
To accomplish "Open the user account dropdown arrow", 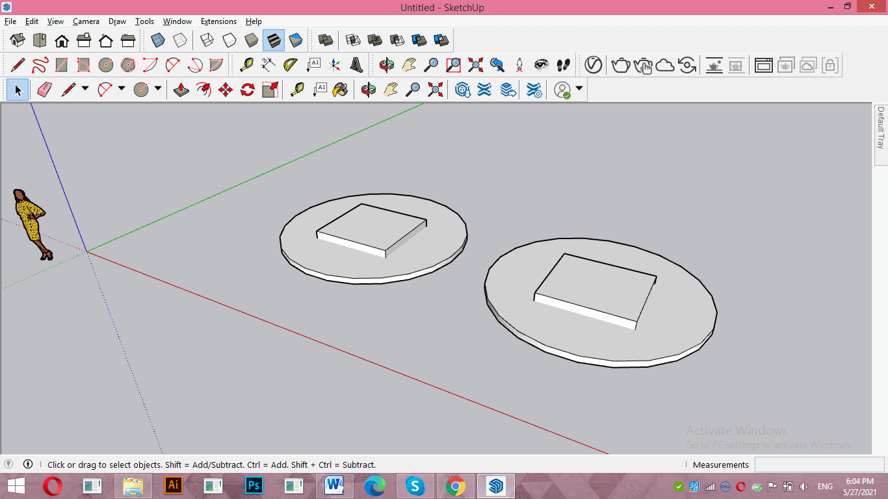I will click(x=579, y=89).
